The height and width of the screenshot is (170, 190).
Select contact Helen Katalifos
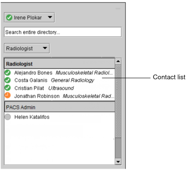(x=59, y=117)
